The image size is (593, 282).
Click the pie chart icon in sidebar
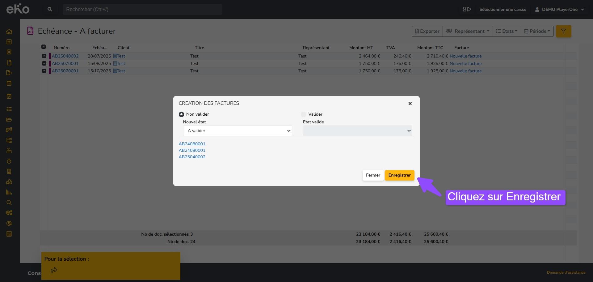tap(9, 223)
